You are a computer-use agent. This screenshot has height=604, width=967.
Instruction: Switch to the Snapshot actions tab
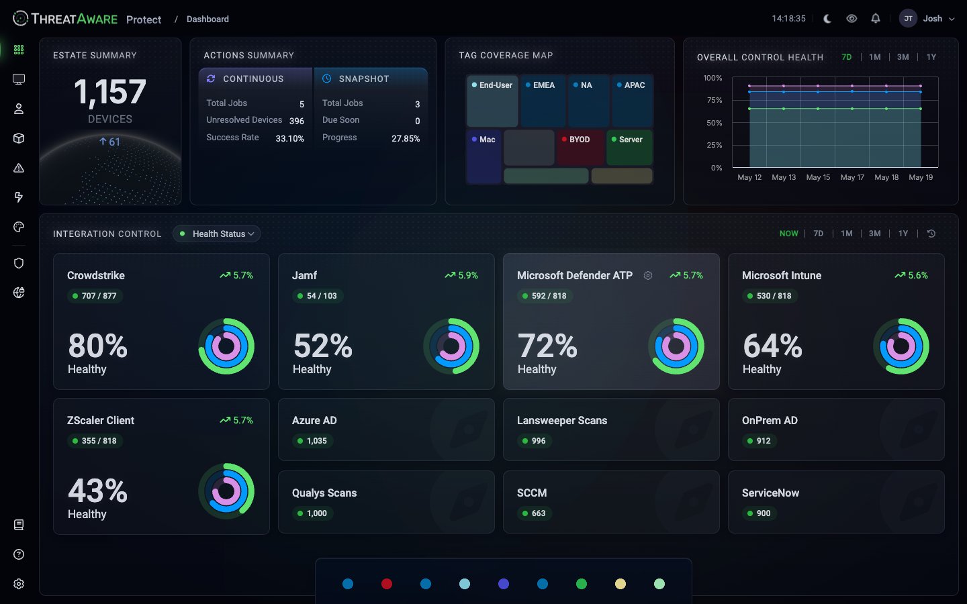(x=371, y=79)
